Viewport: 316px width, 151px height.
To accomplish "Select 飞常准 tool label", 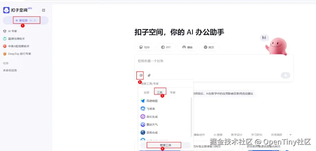I will point(151,109).
